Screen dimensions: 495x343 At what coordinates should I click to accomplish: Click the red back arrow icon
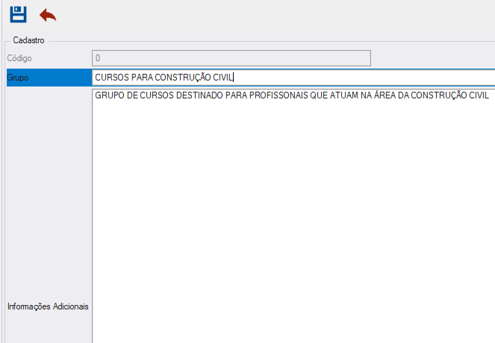(x=48, y=15)
